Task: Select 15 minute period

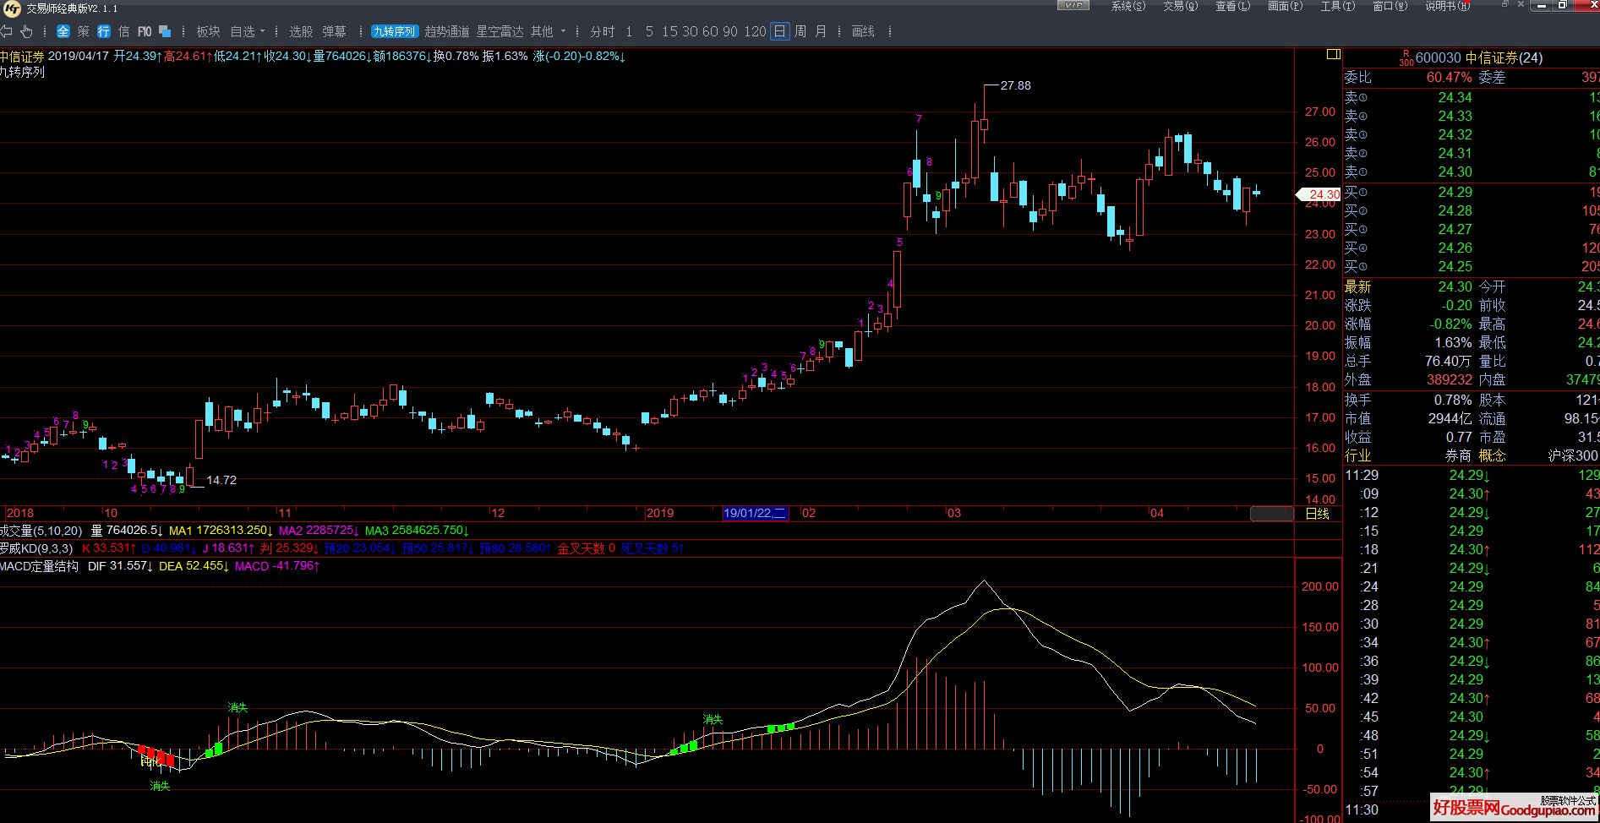Action: (669, 32)
